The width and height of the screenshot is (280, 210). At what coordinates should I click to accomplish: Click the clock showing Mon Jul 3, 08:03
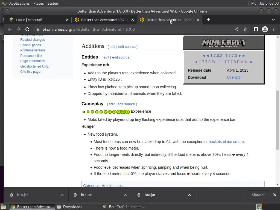(x=265, y=3)
